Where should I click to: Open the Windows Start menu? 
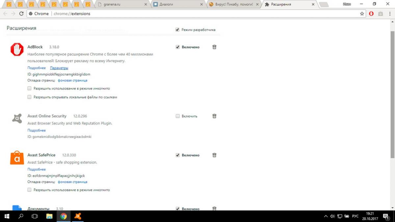tap(7, 216)
